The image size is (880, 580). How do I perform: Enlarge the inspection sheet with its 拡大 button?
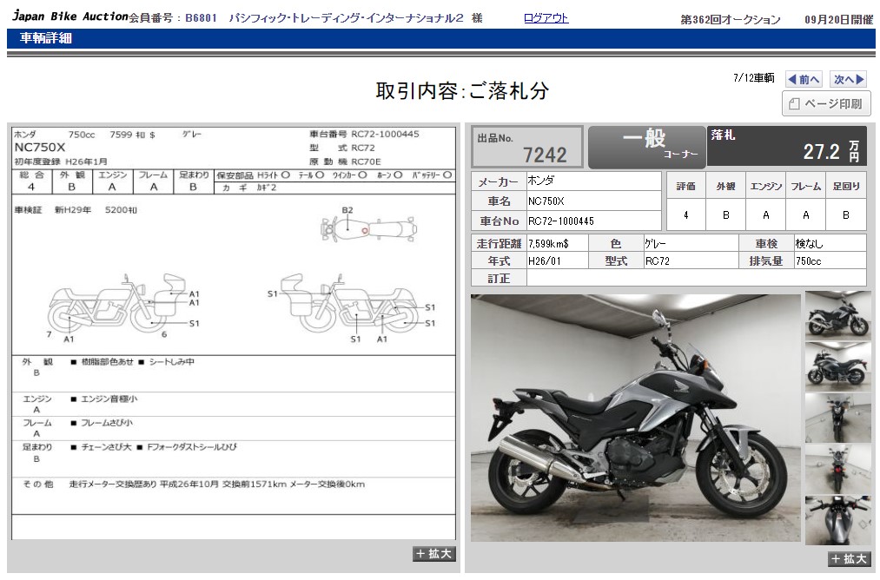433,554
